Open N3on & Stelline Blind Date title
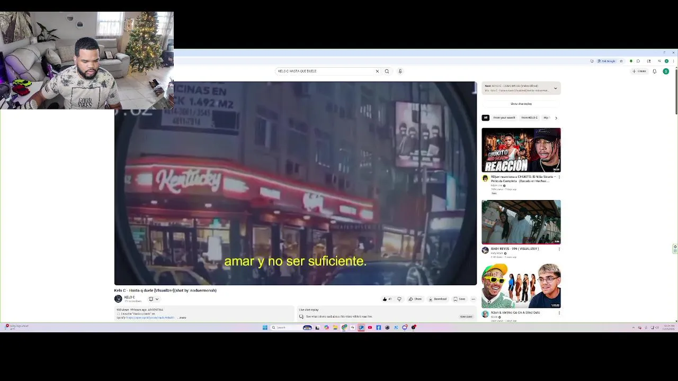Viewport: 678px width, 381px height. pos(515,313)
